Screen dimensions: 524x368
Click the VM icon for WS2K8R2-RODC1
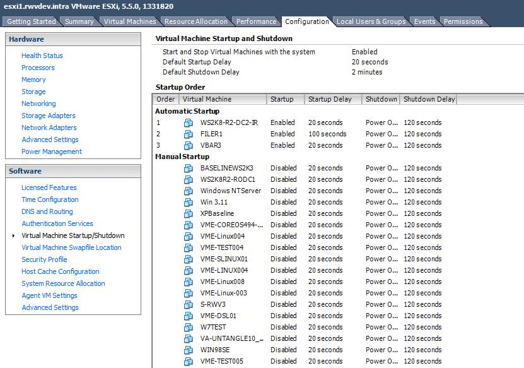pos(189,180)
